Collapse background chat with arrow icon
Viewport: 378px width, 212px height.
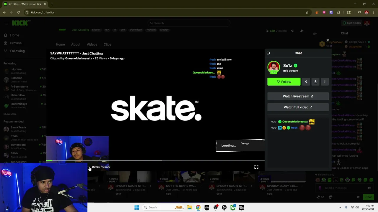click(x=315, y=33)
